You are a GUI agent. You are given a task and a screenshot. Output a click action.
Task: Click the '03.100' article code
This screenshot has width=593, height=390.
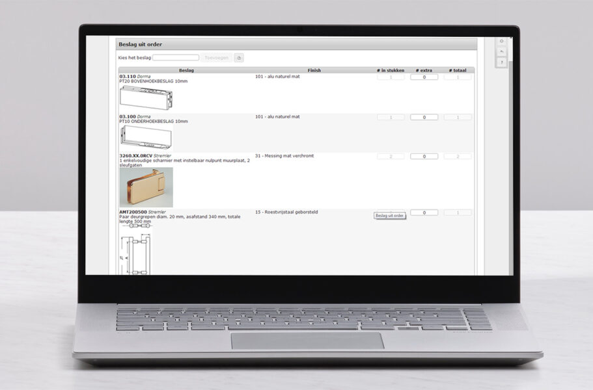128,116
